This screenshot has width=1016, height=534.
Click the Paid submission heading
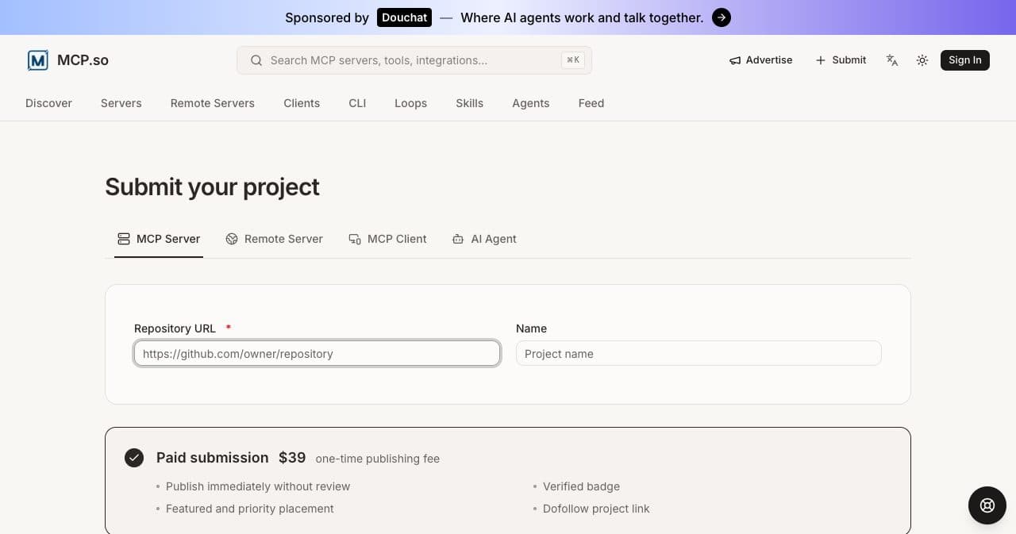point(213,458)
